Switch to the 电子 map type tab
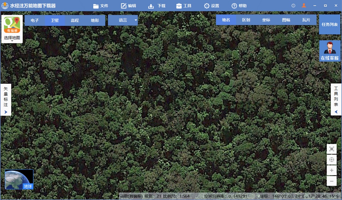The width and height of the screenshot is (342, 200). point(35,20)
